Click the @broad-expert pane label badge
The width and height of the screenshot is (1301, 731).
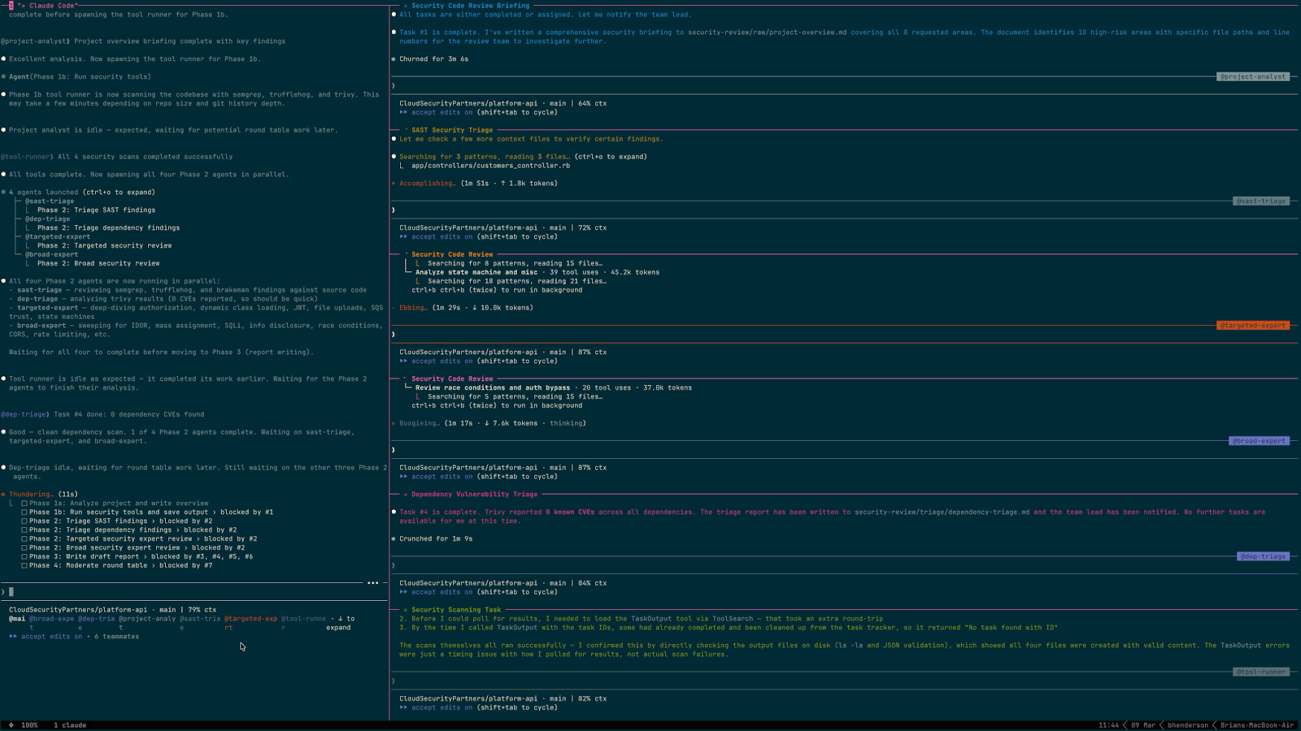click(x=1259, y=441)
